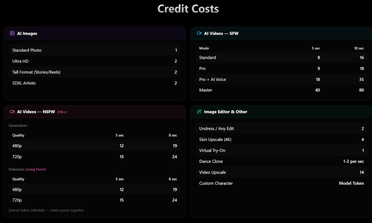The height and width of the screenshot is (223, 372).
Task: Click the magic wand icon beside Image Editor & Other
Action: pyautogui.click(x=199, y=111)
